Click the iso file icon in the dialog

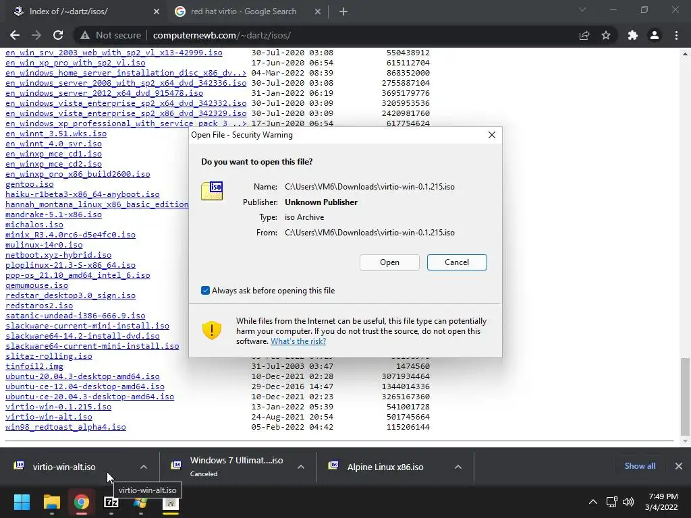coord(213,191)
